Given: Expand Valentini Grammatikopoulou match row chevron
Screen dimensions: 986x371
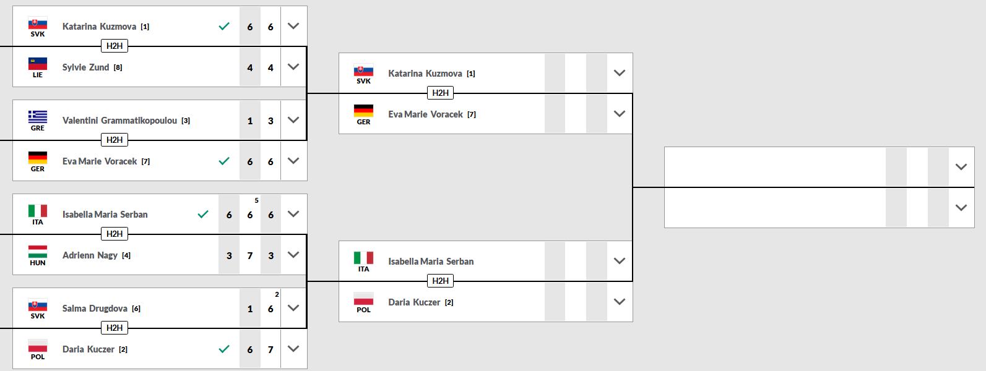Looking at the screenshot, I should pyautogui.click(x=293, y=120).
